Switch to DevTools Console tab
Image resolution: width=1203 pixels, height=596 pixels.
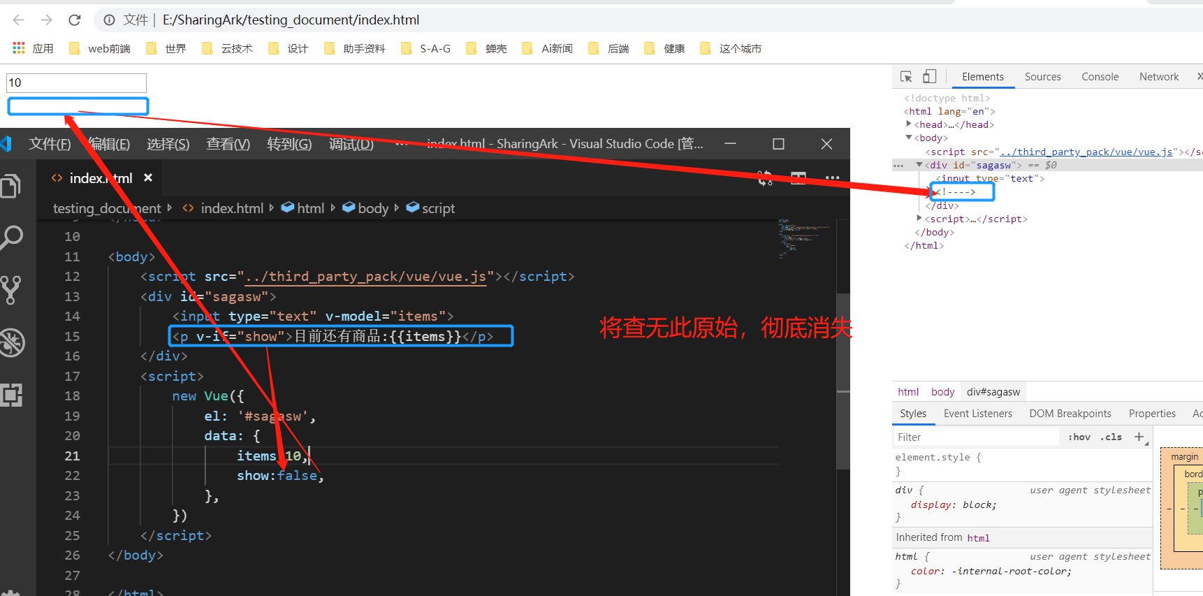tap(1100, 77)
